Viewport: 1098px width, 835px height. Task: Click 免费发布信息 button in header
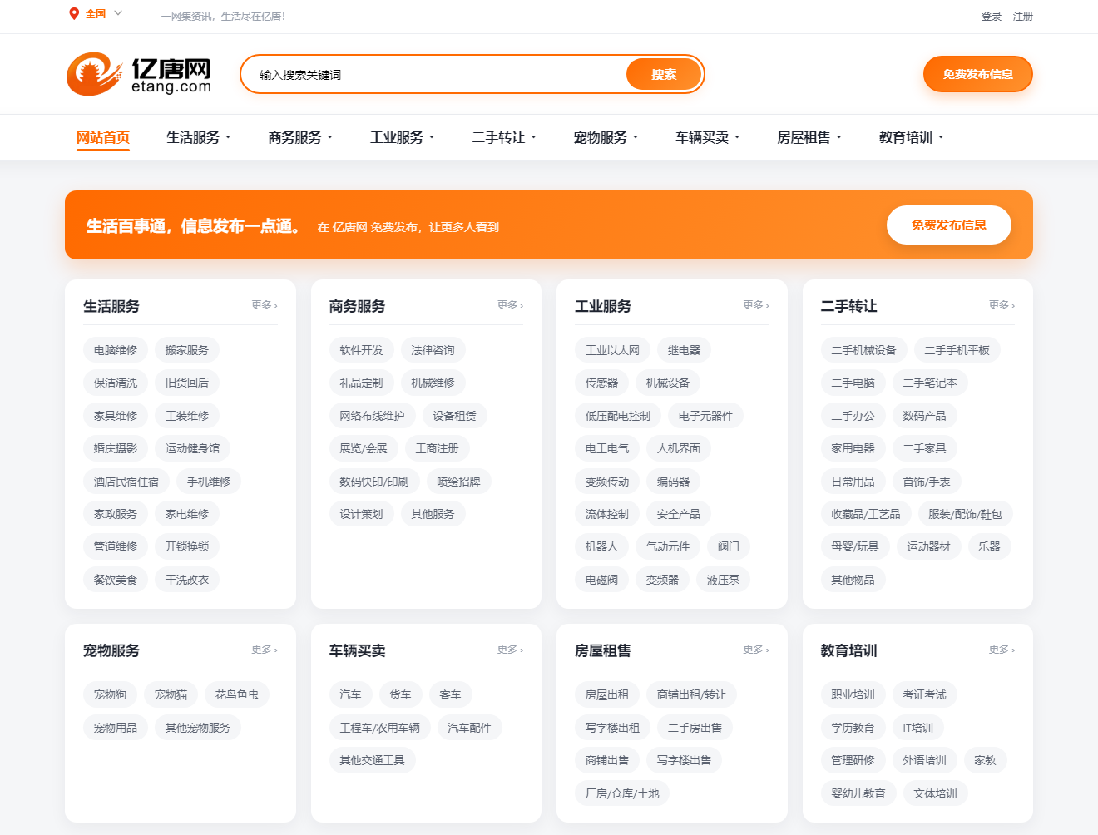(x=977, y=74)
